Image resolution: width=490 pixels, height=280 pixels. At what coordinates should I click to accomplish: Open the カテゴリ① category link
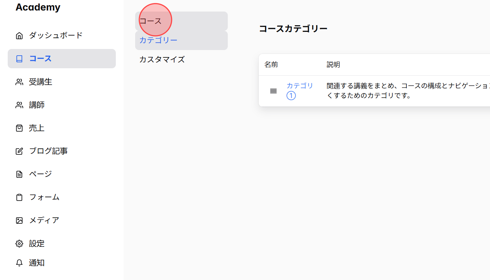click(x=299, y=90)
